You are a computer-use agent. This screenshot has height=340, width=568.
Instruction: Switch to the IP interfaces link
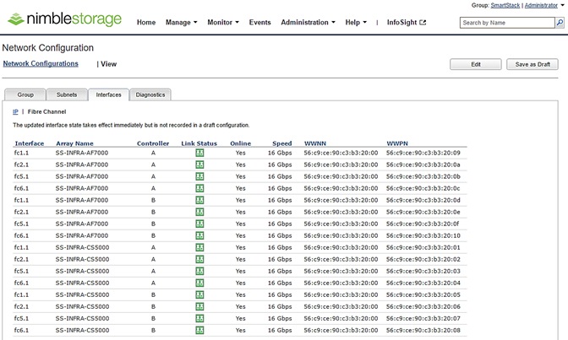pos(15,111)
